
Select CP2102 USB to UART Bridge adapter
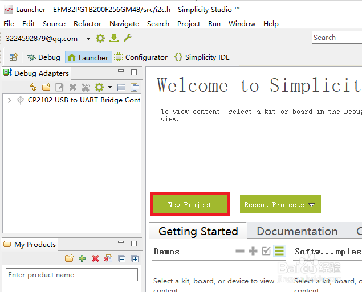84,100
